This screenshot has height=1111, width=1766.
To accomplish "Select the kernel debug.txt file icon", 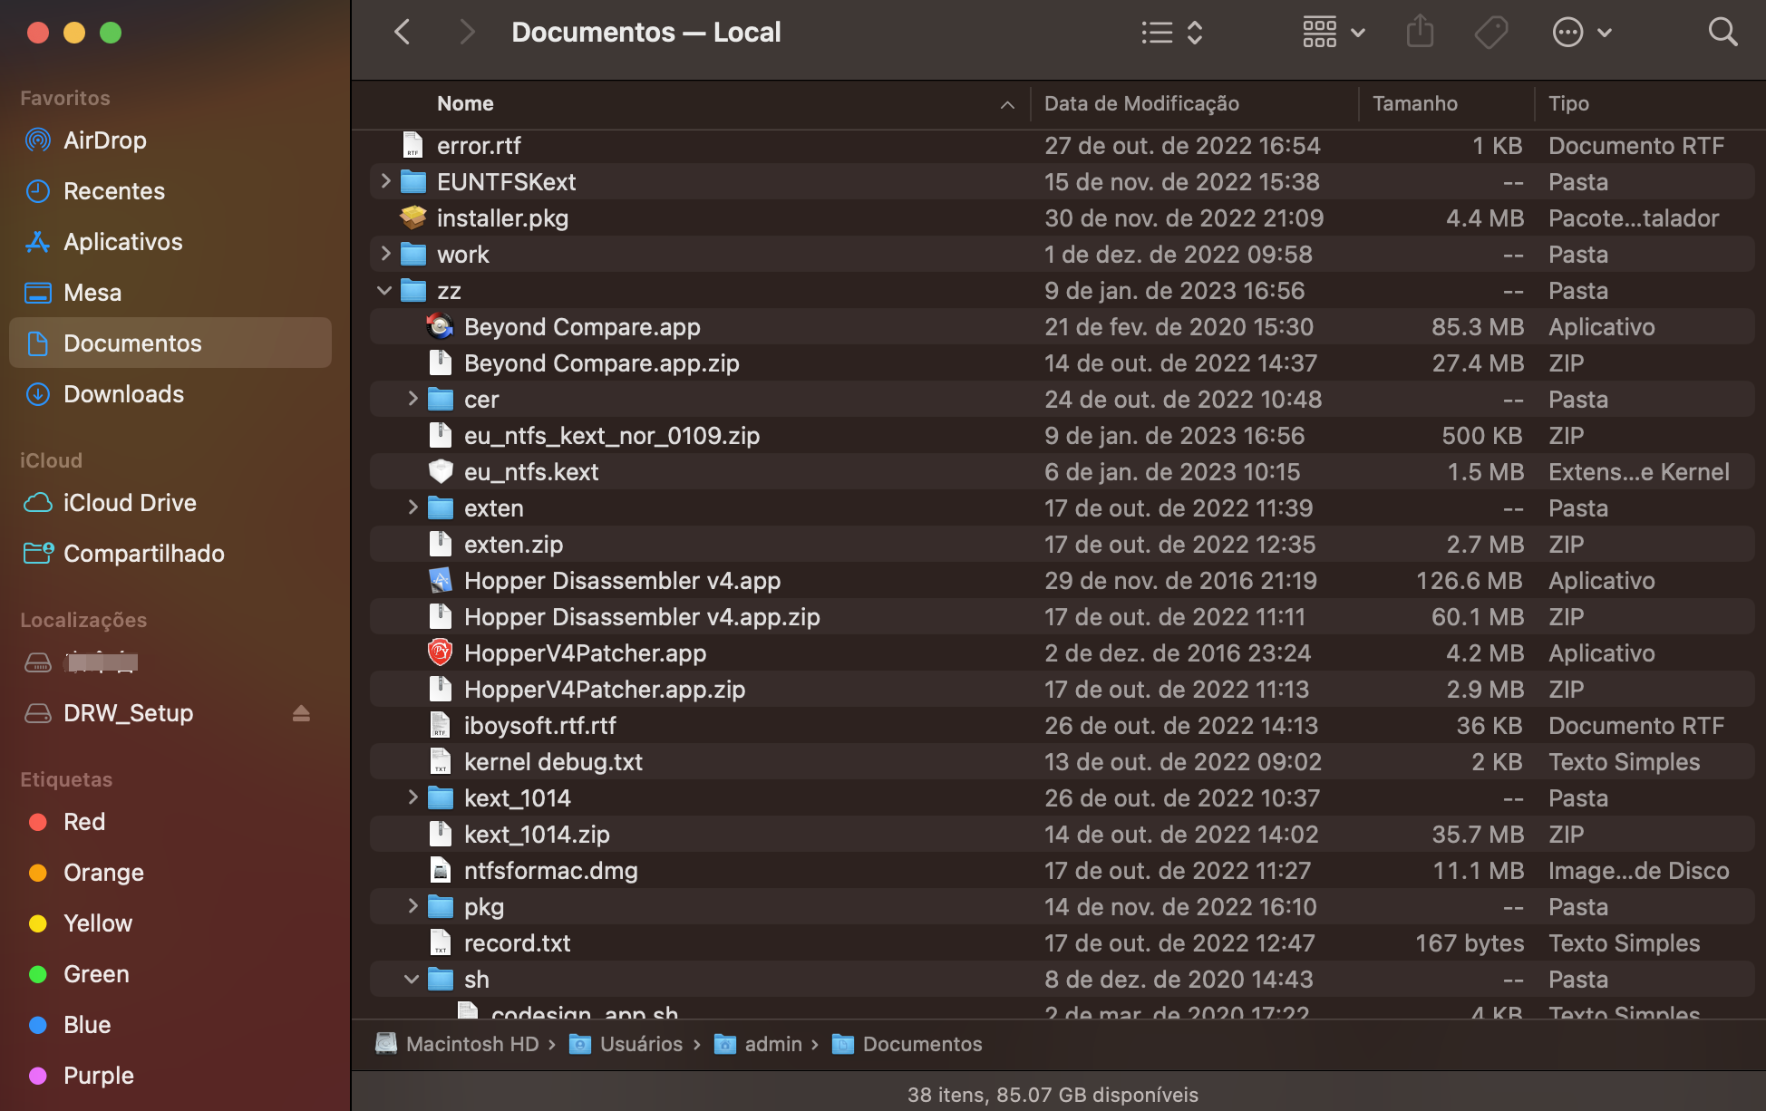I will (440, 761).
